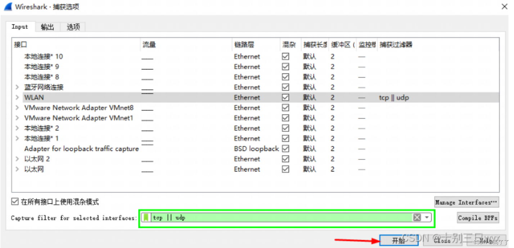Switch to the Input tab
Image resolution: width=514 pixels, height=248 pixels.
20,27
